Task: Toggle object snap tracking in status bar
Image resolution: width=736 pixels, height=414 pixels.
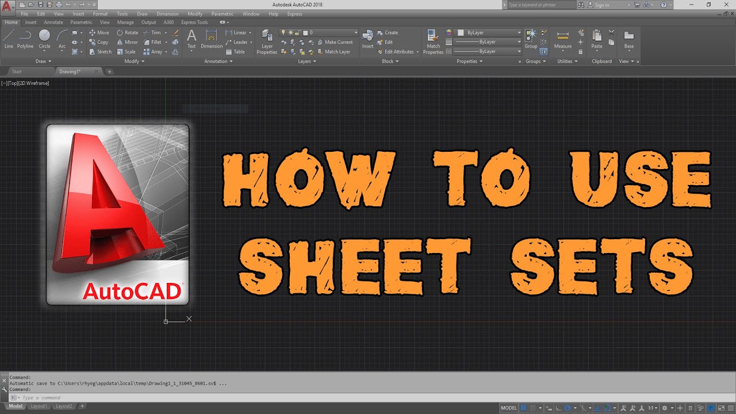Action: [x=598, y=408]
